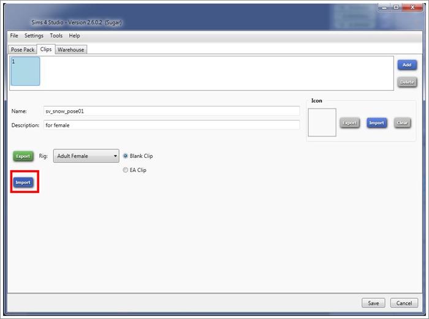
Task: Open the Help menu
Action: coord(75,36)
